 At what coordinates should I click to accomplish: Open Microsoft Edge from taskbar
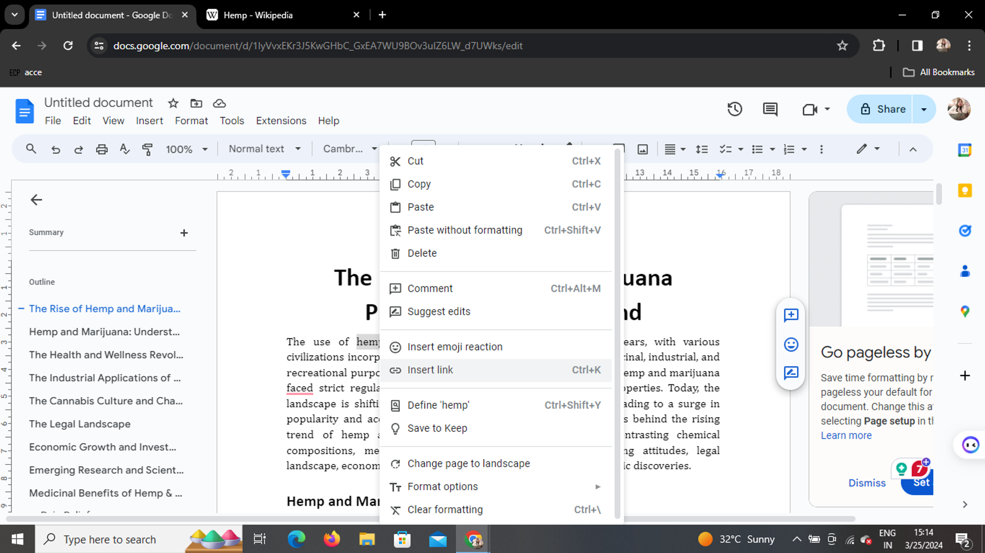pos(296,539)
